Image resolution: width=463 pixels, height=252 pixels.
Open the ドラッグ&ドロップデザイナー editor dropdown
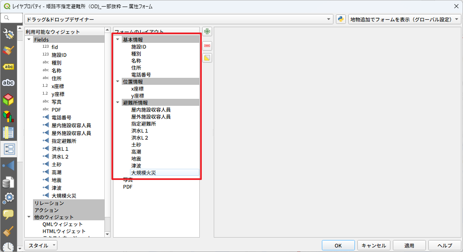[179, 19]
